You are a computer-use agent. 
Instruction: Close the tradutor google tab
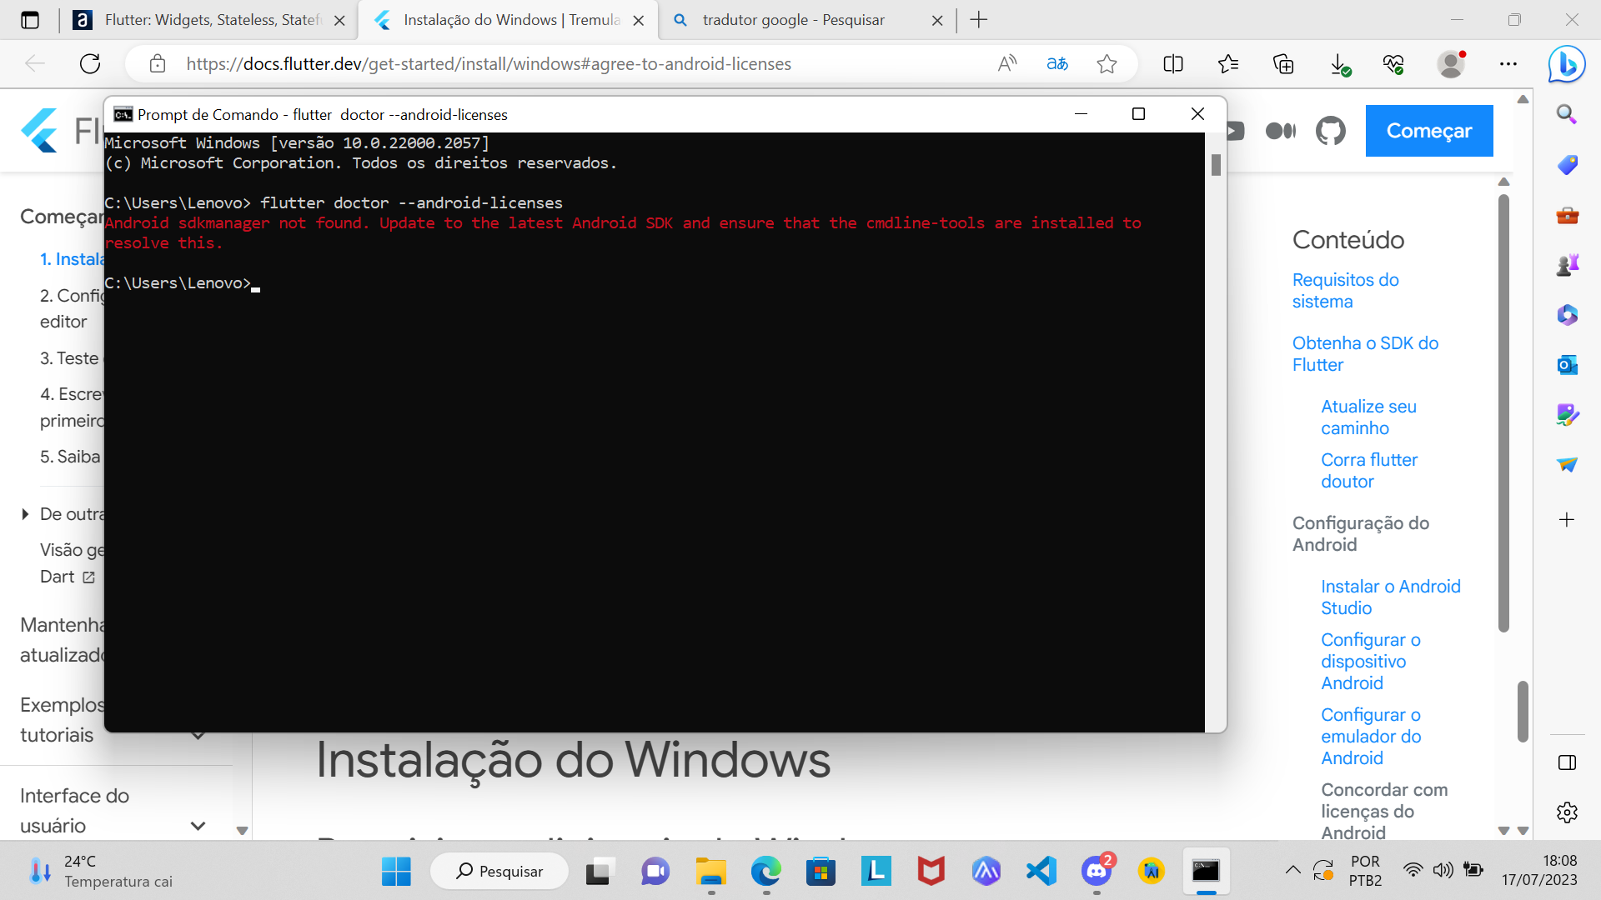tap(937, 20)
